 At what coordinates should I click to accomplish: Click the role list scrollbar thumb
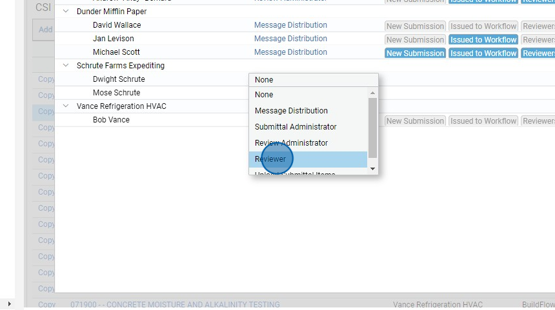click(x=373, y=128)
